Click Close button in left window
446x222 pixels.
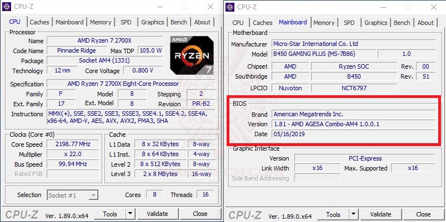(x=201, y=214)
